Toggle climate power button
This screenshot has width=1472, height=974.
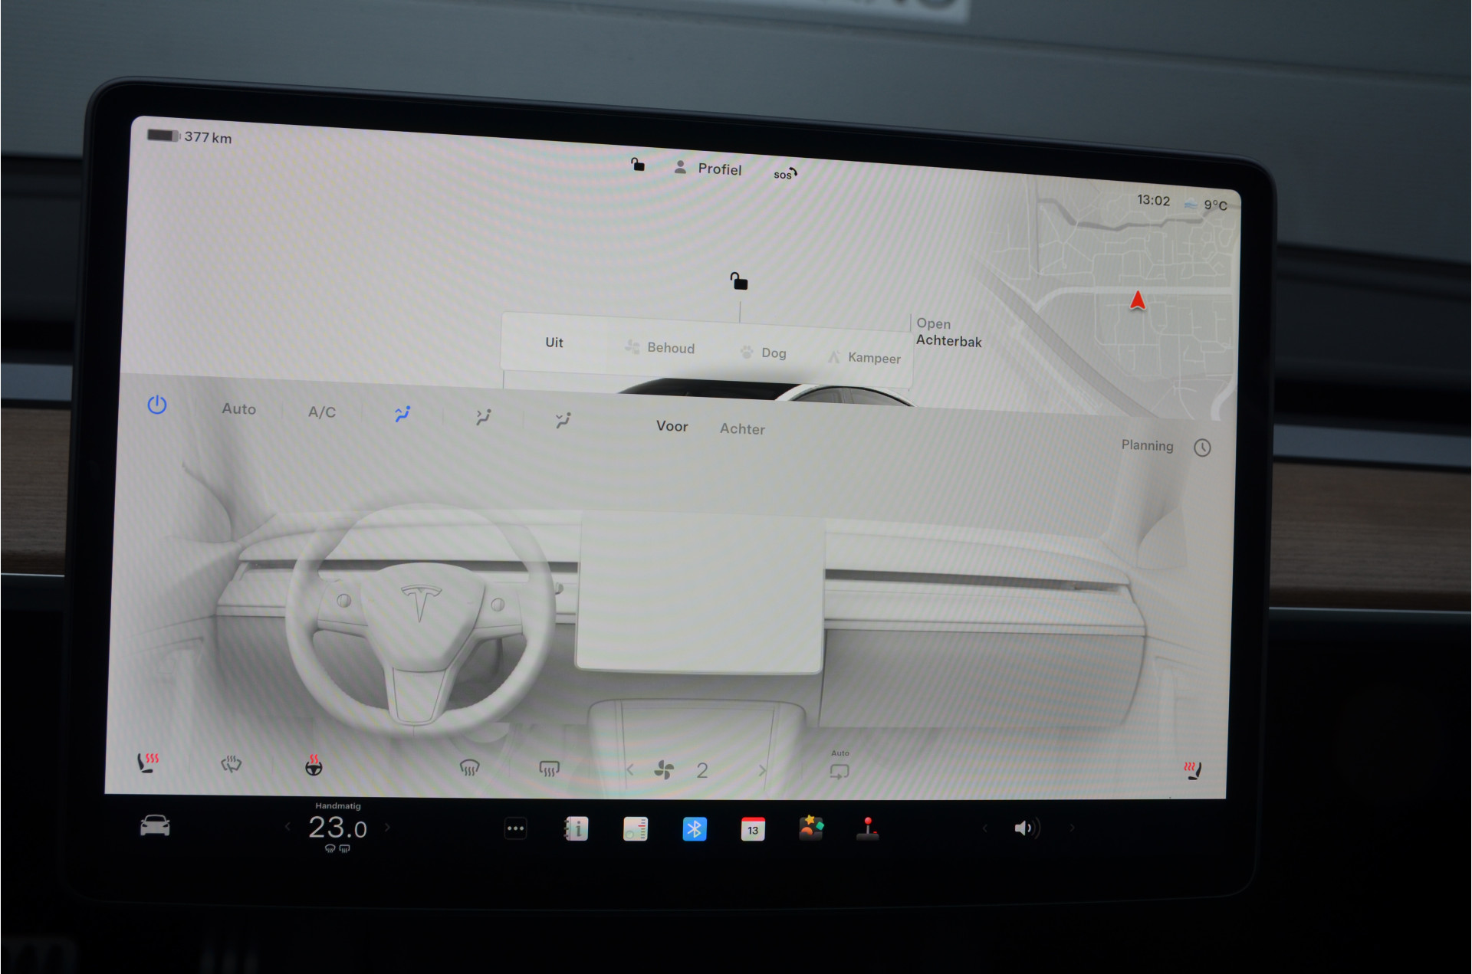[x=157, y=405]
